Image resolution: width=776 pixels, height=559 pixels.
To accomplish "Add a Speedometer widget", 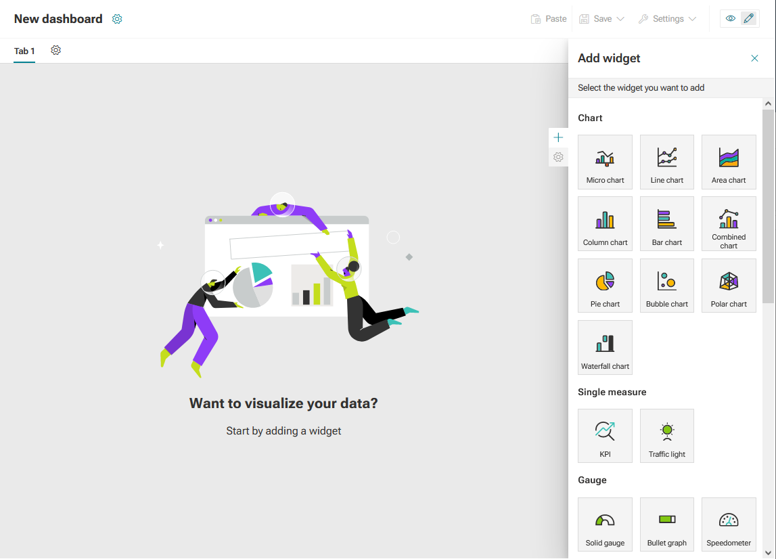I will 729,524.
